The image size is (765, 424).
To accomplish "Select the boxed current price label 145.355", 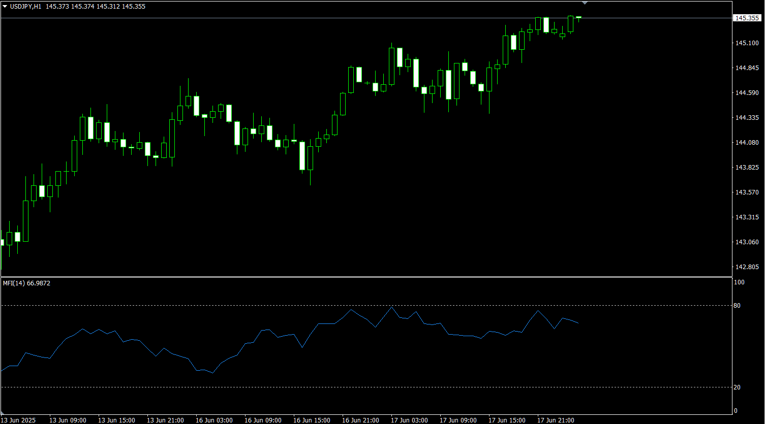I will tap(747, 18).
